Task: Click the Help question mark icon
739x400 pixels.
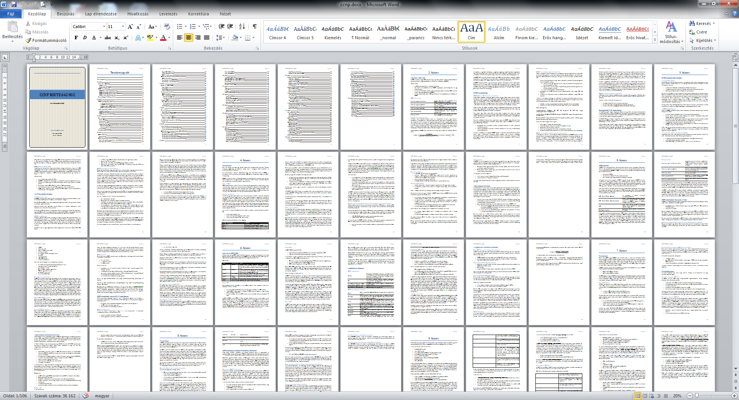Action: (734, 13)
